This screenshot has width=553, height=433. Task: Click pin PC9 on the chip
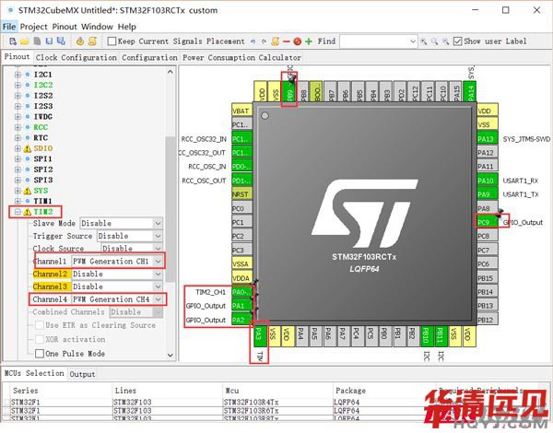(x=487, y=223)
